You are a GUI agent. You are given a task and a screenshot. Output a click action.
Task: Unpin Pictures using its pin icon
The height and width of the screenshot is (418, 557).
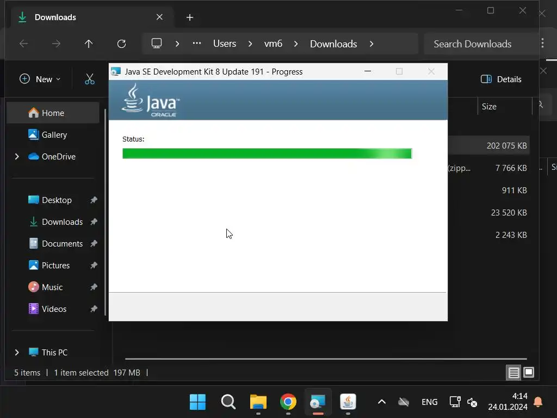coord(94,265)
